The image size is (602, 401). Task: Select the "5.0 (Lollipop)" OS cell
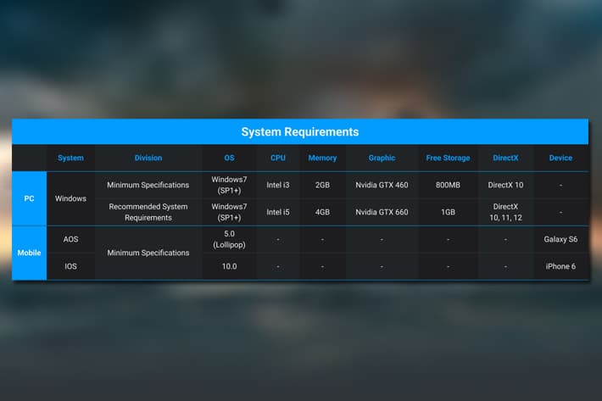[229, 239]
